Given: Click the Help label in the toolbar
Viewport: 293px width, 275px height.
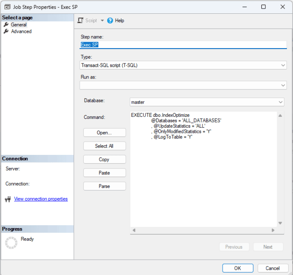Looking at the screenshot, I should pos(120,21).
